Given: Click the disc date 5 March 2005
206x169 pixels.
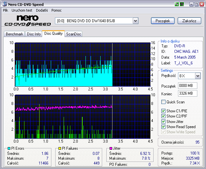Looking at the screenshot, I should (185, 57).
